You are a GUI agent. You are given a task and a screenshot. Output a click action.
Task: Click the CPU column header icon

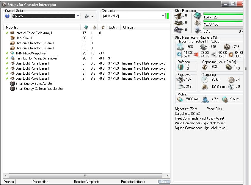pos(86,27)
